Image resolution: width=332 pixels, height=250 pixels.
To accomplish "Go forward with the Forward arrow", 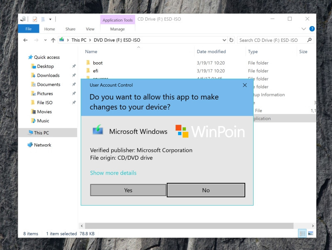I will (x=36, y=40).
